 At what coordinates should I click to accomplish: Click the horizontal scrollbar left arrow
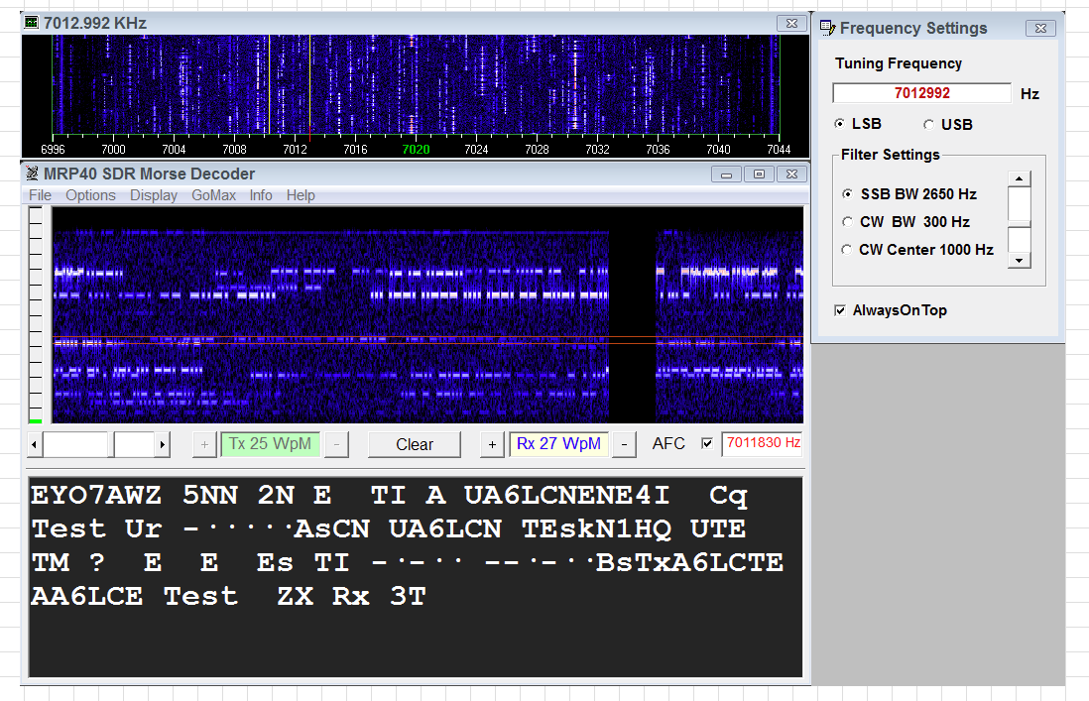(35, 444)
